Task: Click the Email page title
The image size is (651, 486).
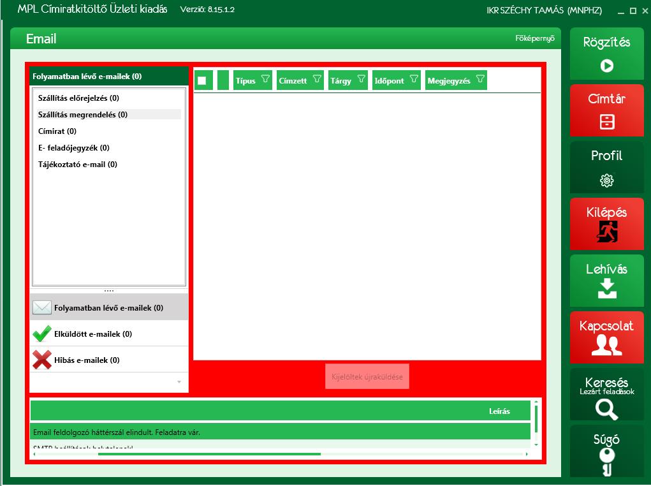Action: (41, 39)
